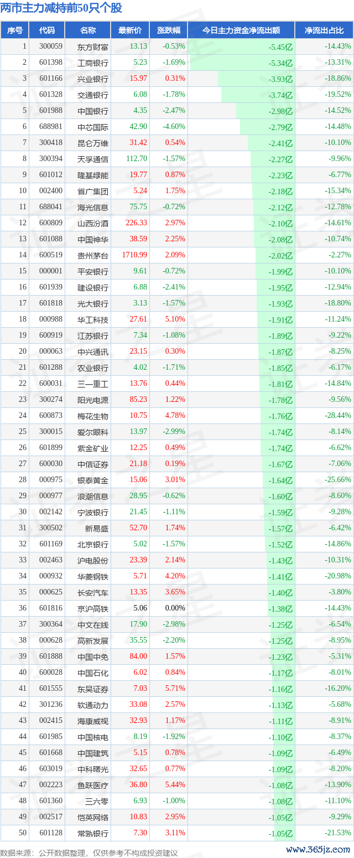Click the 数据来源 disclaimer footer text
The width and height of the screenshot is (354, 858).
point(89,852)
